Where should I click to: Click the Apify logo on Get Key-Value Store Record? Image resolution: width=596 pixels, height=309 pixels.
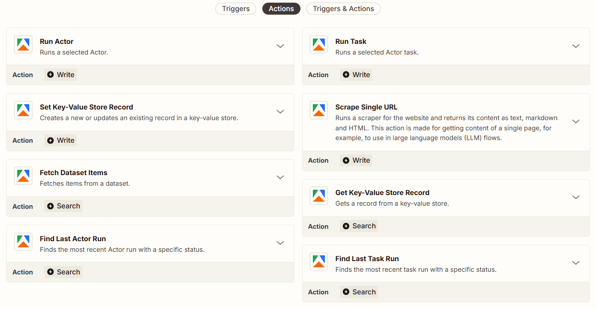point(319,196)
